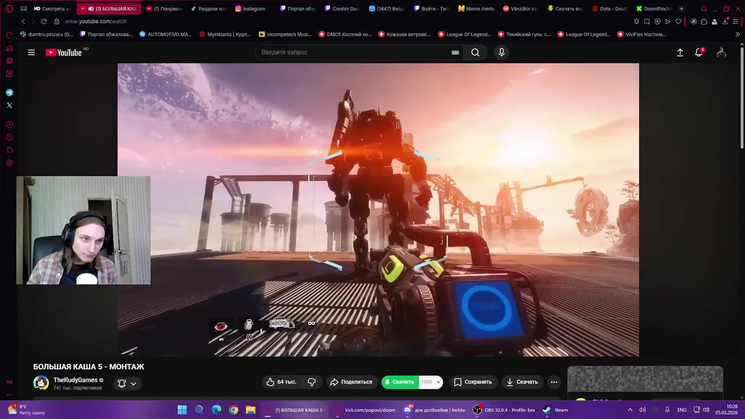This screenshot has width=745, height=419.
Task: Toggle subscription notification bell for TheRudyGames
Action: point(122,384)
